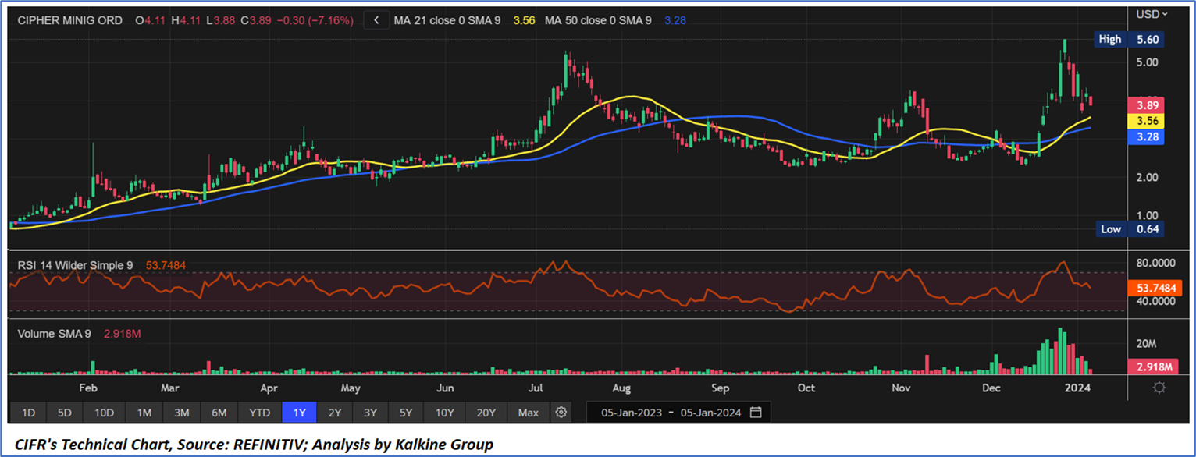Select the 1D time range

28,412
